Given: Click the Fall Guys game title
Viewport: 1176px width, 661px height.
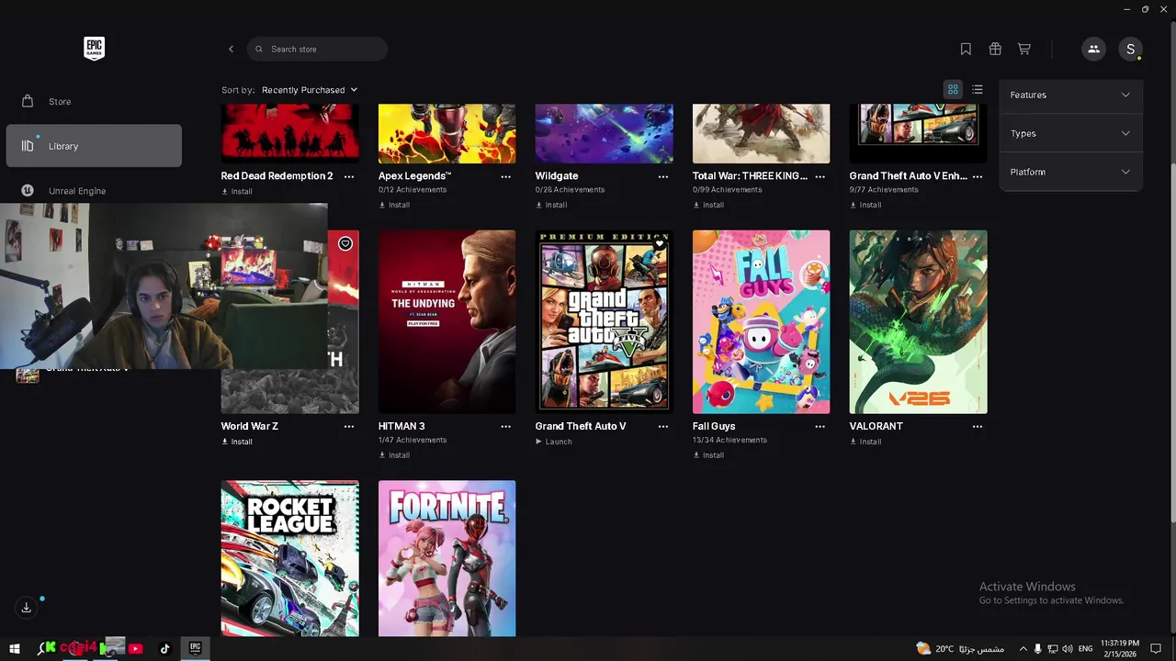Looking at the screenshot, I should click(x=714, y=427).
